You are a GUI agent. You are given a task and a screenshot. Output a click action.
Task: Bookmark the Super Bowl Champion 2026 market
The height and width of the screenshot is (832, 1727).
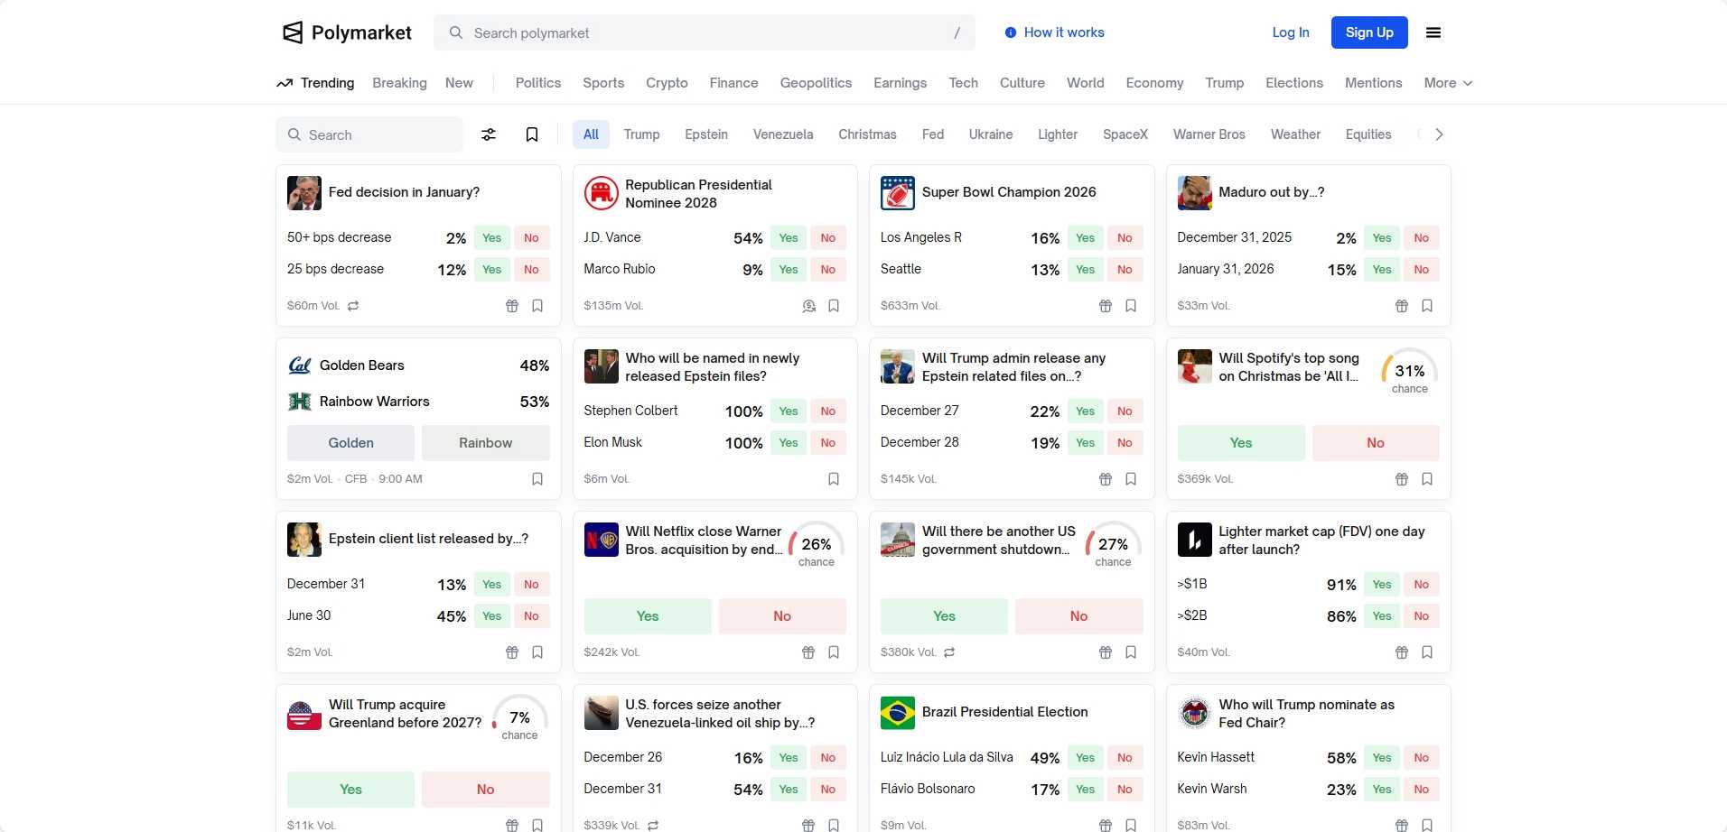[x=1130, y=306]
